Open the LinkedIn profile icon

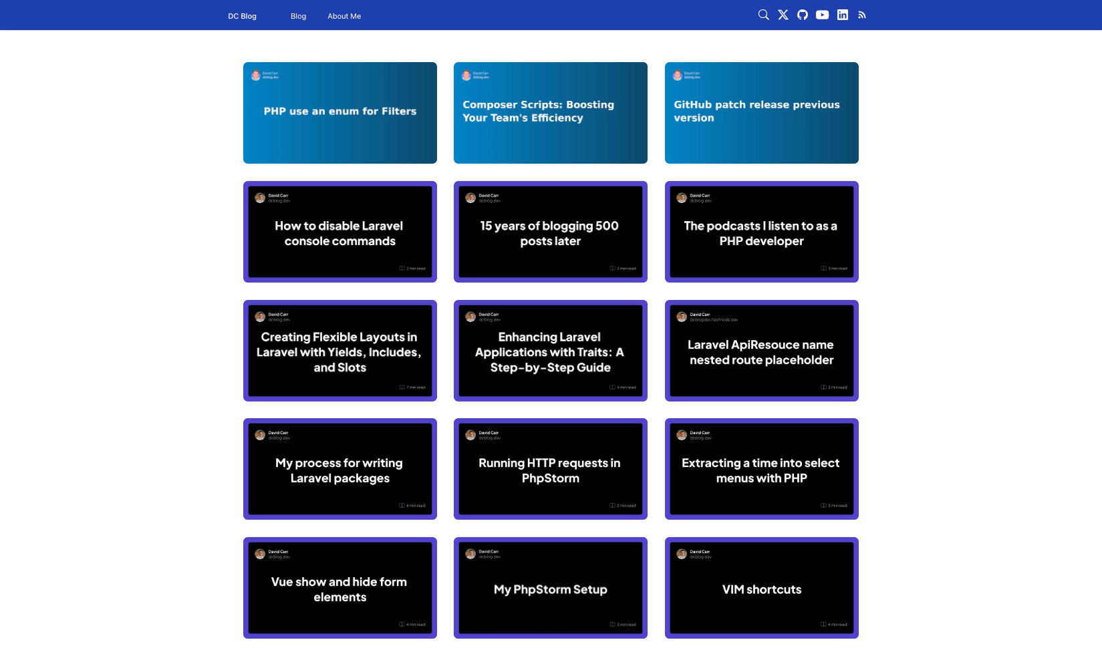pyautogui.click(x=843, y=15)
